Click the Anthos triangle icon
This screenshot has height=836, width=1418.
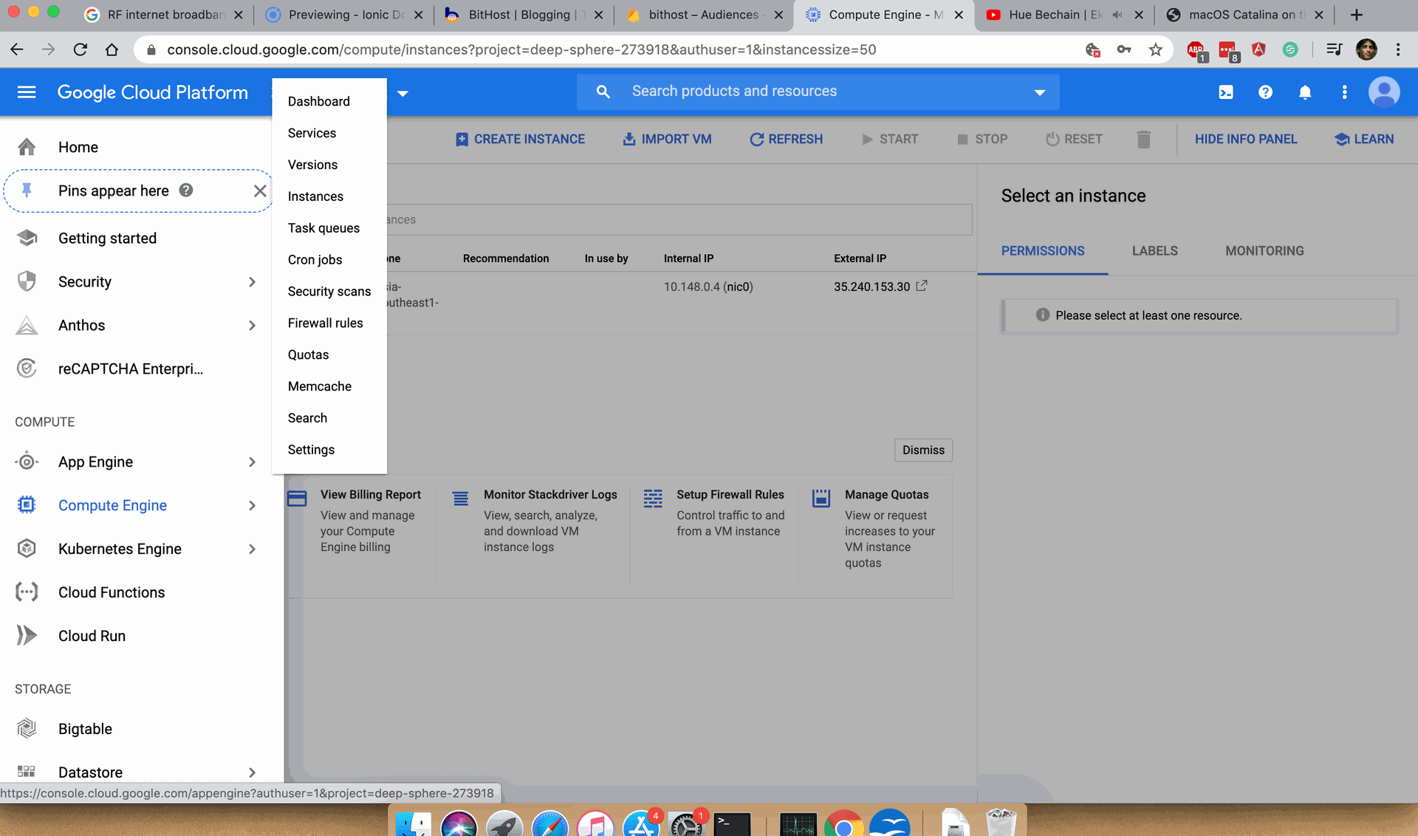[27, 325]
